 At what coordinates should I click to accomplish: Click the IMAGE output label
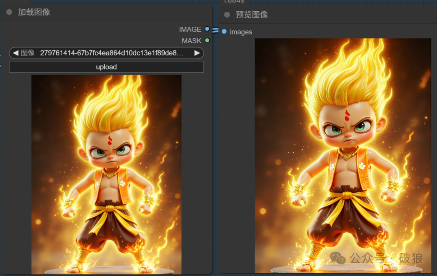190,29
